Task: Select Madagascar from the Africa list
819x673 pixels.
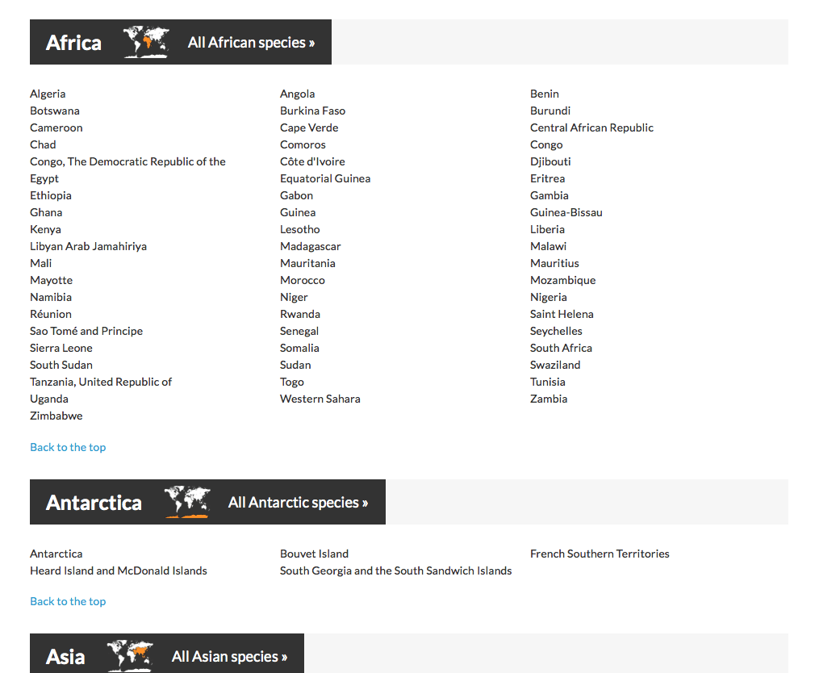Action: (310, 246)
